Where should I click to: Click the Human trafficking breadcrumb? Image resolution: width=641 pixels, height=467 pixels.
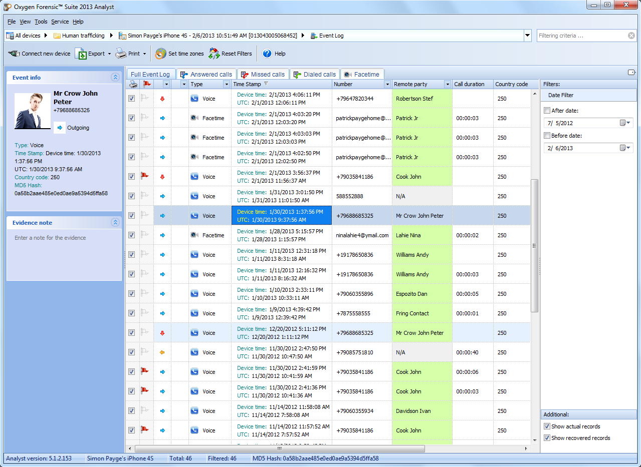pos(83,36)
